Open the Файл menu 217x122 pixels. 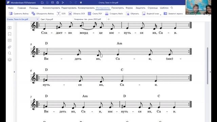coord(11,8)
